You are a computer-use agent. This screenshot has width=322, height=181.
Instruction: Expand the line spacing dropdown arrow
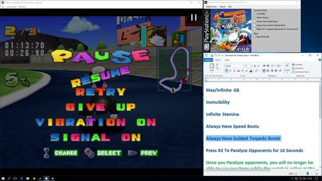point(281,66)
